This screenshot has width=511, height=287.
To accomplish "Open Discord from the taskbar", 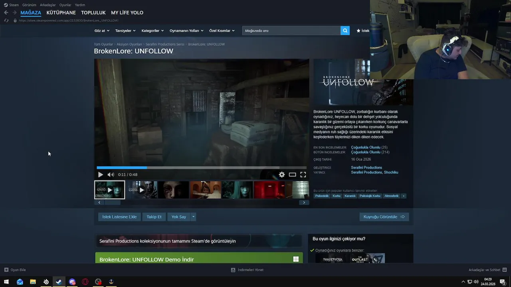I will coord(72,282).
